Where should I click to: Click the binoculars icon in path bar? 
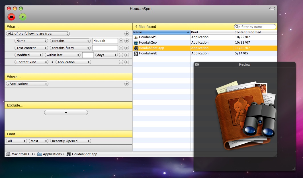68,154
